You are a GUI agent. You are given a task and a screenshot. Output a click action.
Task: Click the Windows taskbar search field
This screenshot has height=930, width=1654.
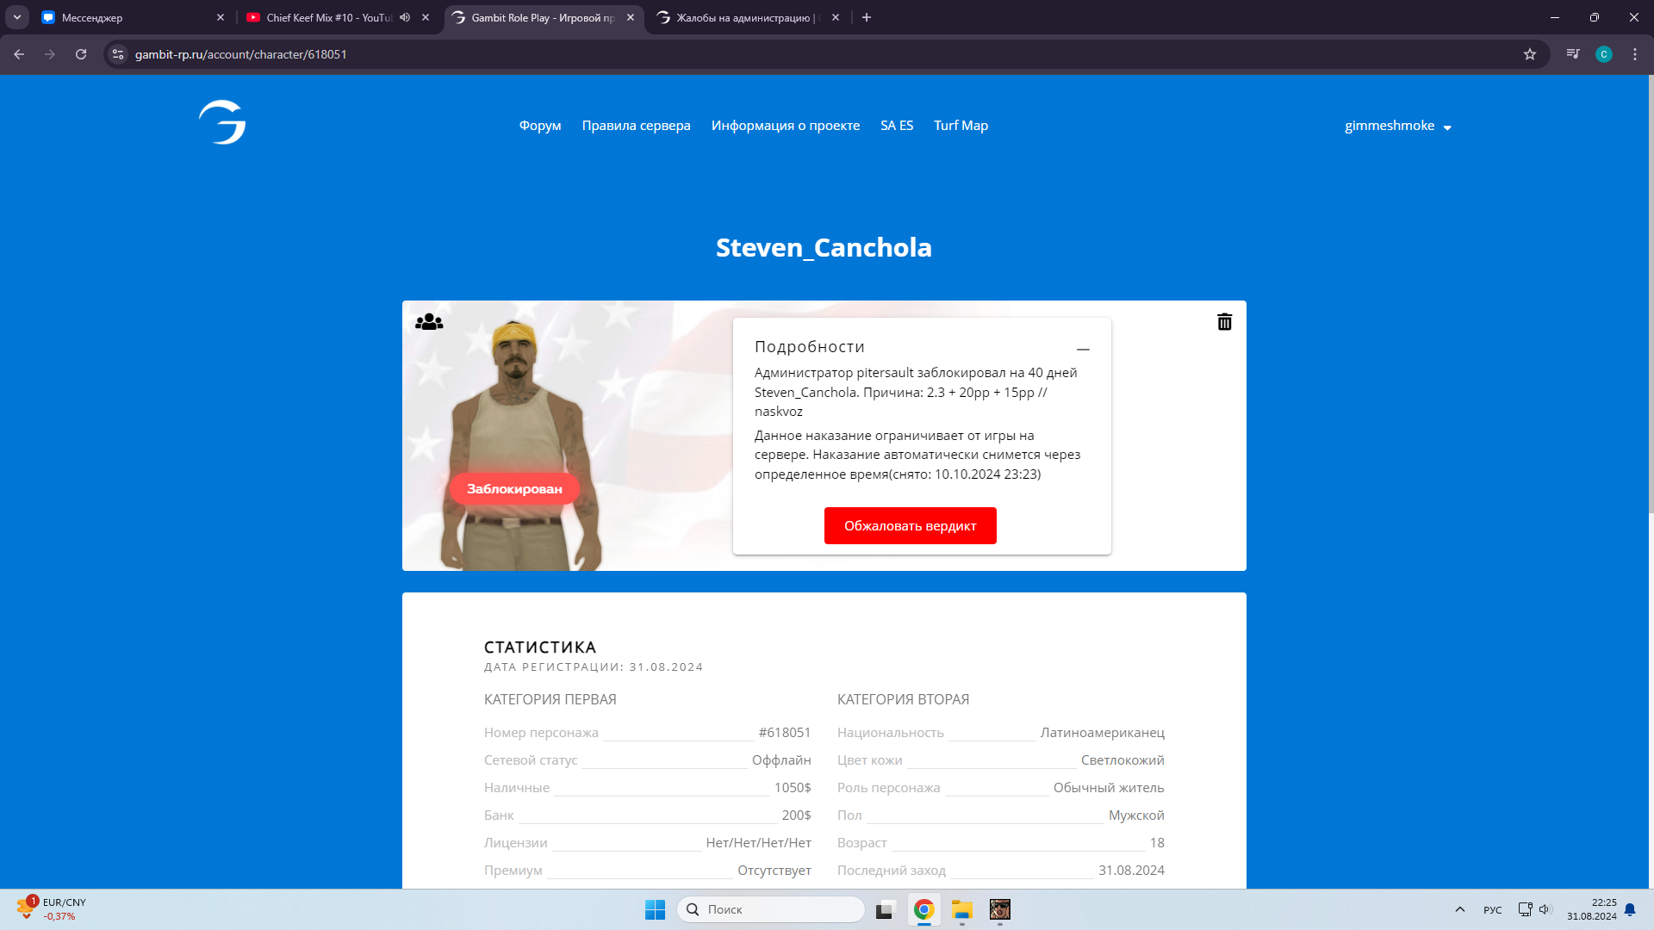coord(771,909)
